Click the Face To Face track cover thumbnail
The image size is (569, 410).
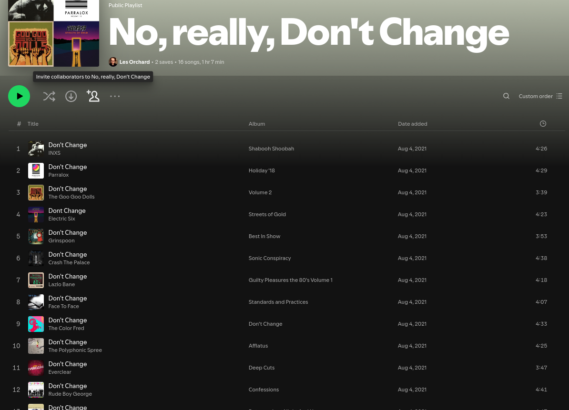(36, 302)
